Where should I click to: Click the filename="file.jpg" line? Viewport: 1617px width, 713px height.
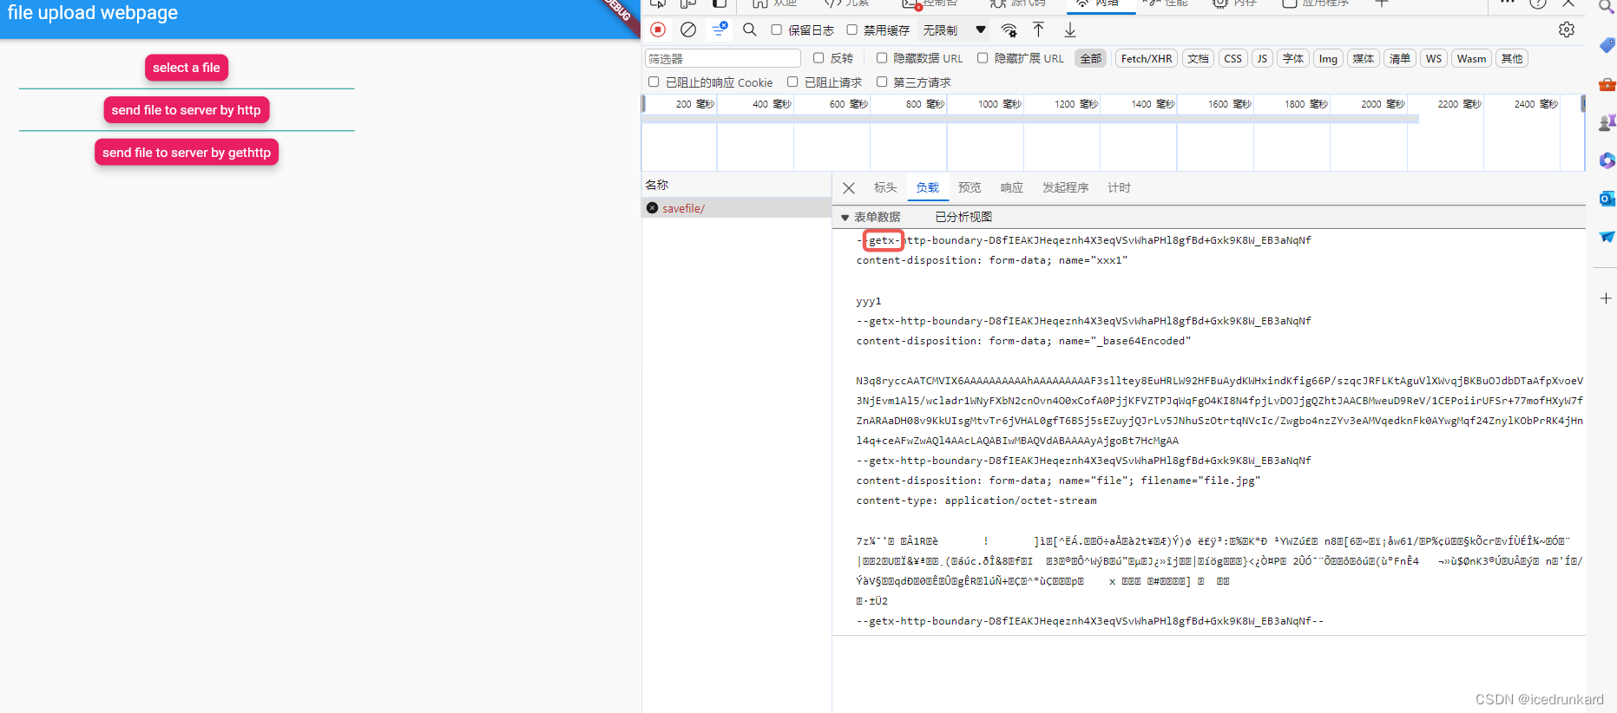click(x=1058, y=481)
